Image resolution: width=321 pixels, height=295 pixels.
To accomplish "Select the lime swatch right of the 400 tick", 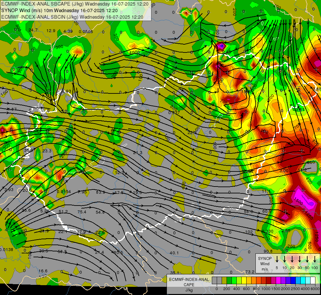I will [239, 280].
